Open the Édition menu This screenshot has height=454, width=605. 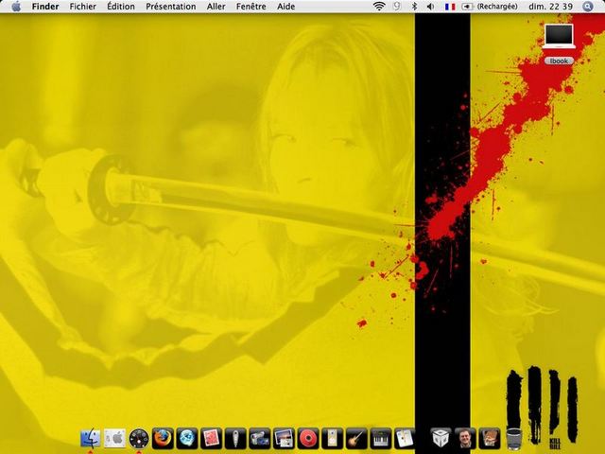(121, 7)
